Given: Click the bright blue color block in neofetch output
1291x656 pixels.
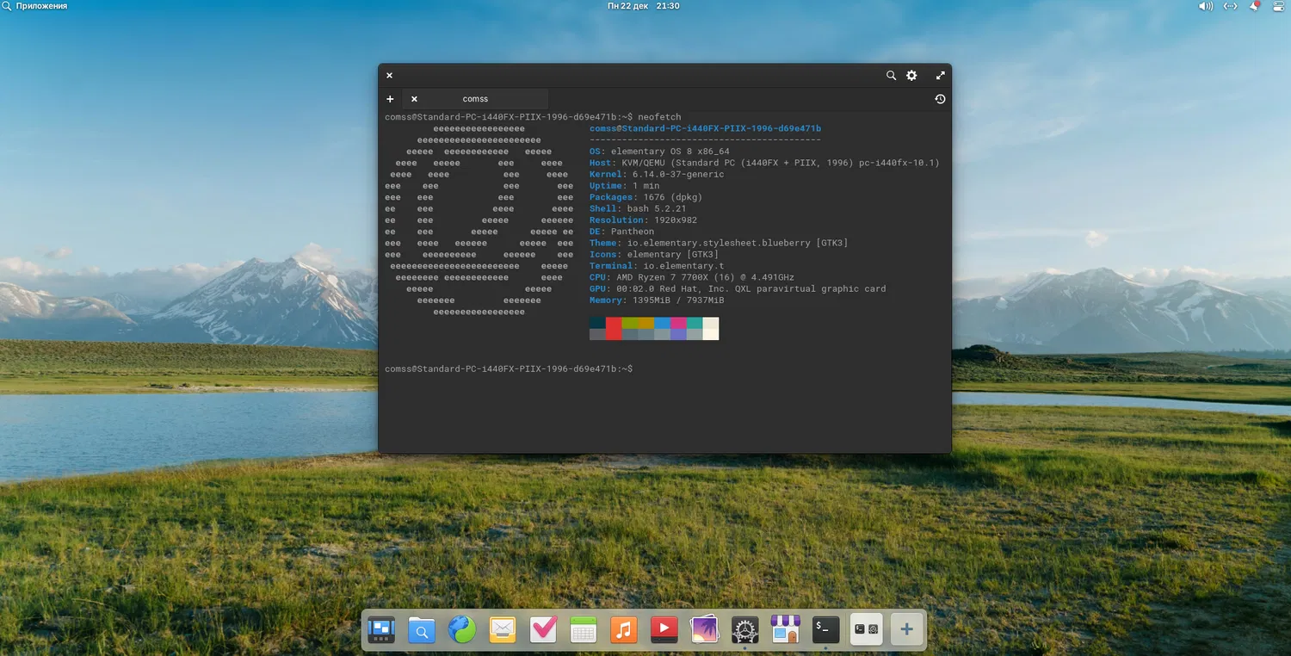Looking at the screenshot, I should [662, 323].
